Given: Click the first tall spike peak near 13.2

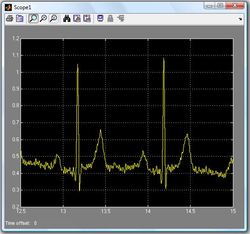Looking at the screenshot, I should (78, 64).
